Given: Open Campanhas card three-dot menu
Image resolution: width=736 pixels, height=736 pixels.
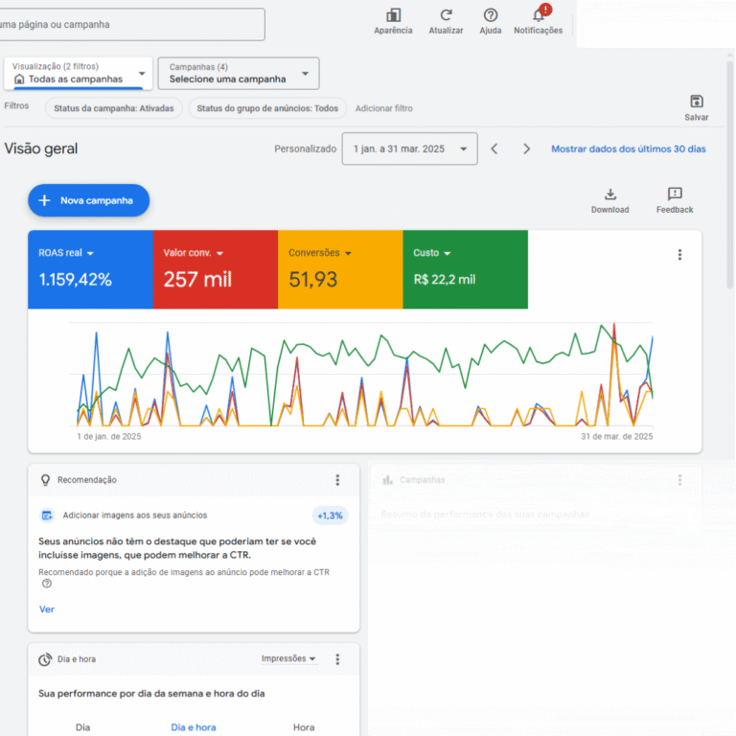Looking at the screenshot, I should 679,480.
